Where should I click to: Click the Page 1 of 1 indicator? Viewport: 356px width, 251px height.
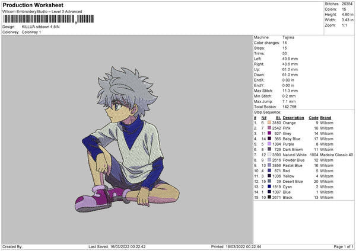(344, 246)
